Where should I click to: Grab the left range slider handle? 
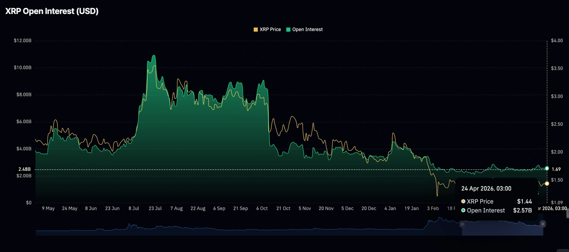pos(462,224)
